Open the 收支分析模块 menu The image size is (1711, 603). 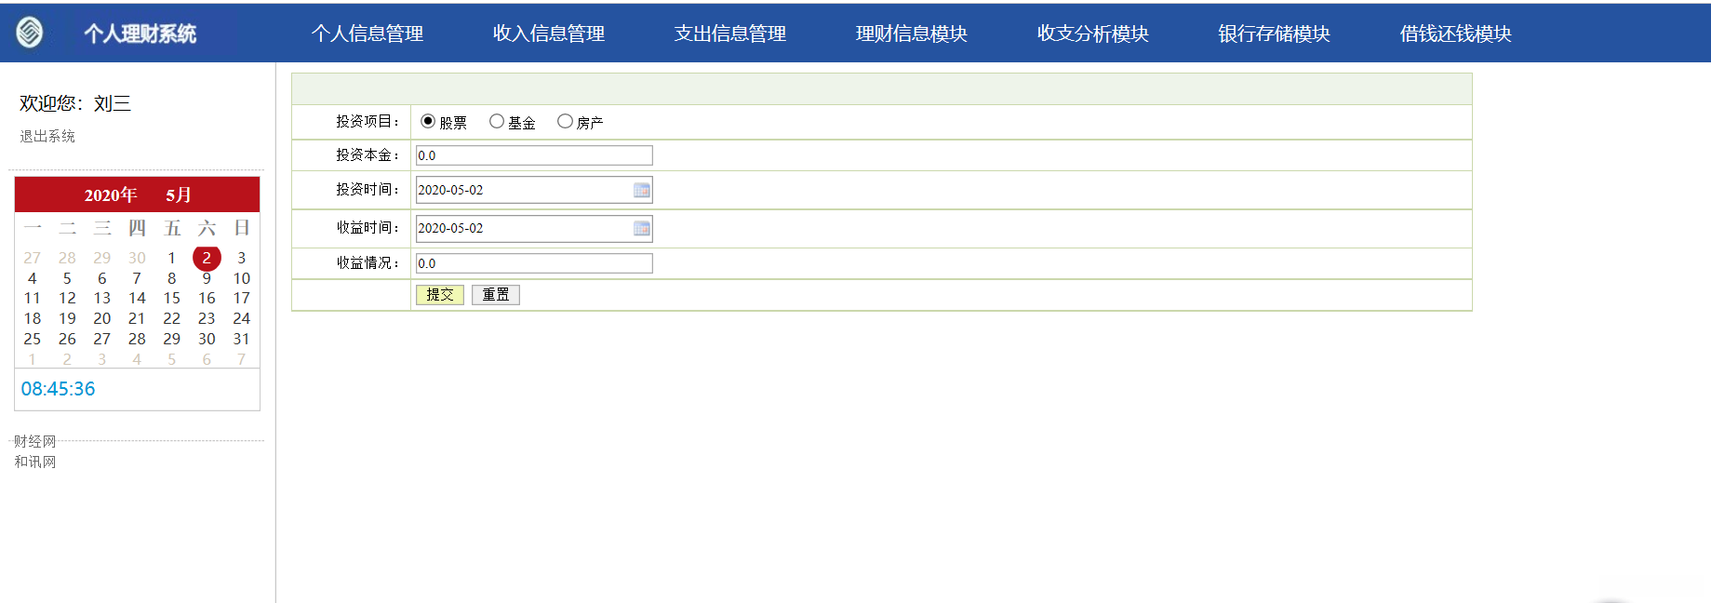[1093, 33]
